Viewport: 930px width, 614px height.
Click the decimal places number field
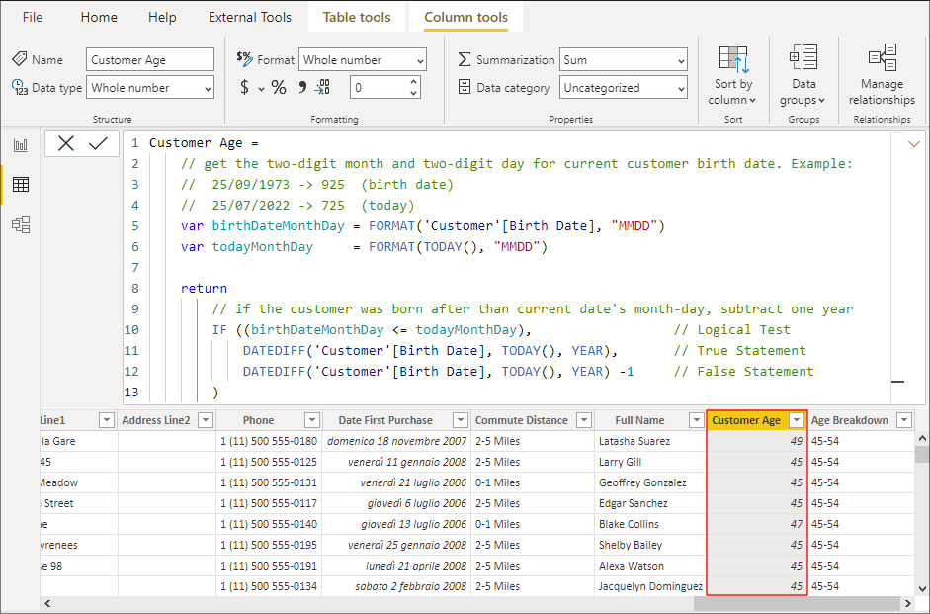pyautogui.click(x=379, y=88)
